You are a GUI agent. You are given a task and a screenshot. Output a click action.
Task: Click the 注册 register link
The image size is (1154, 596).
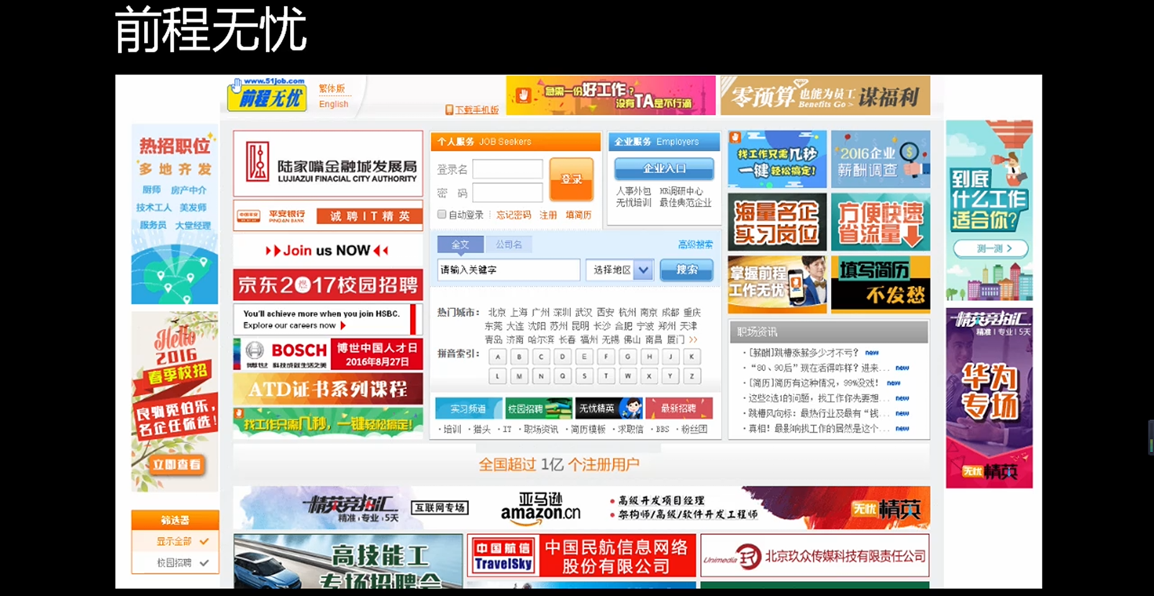[x=548, y=215]
